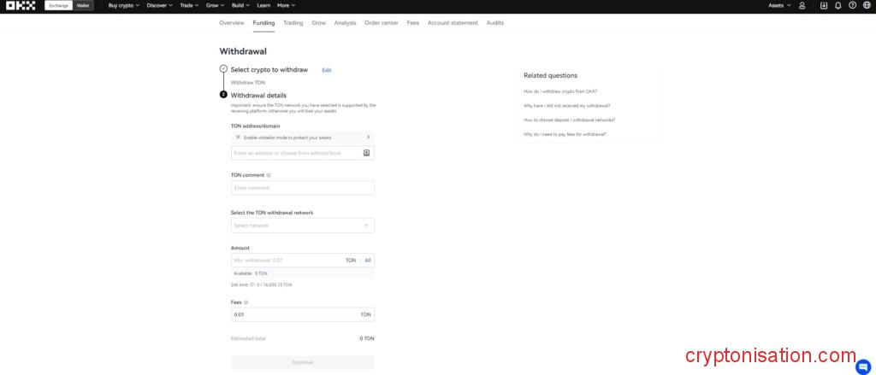
Task: Open the Assets dropdown menu
Action: click(x=778, y=5)
